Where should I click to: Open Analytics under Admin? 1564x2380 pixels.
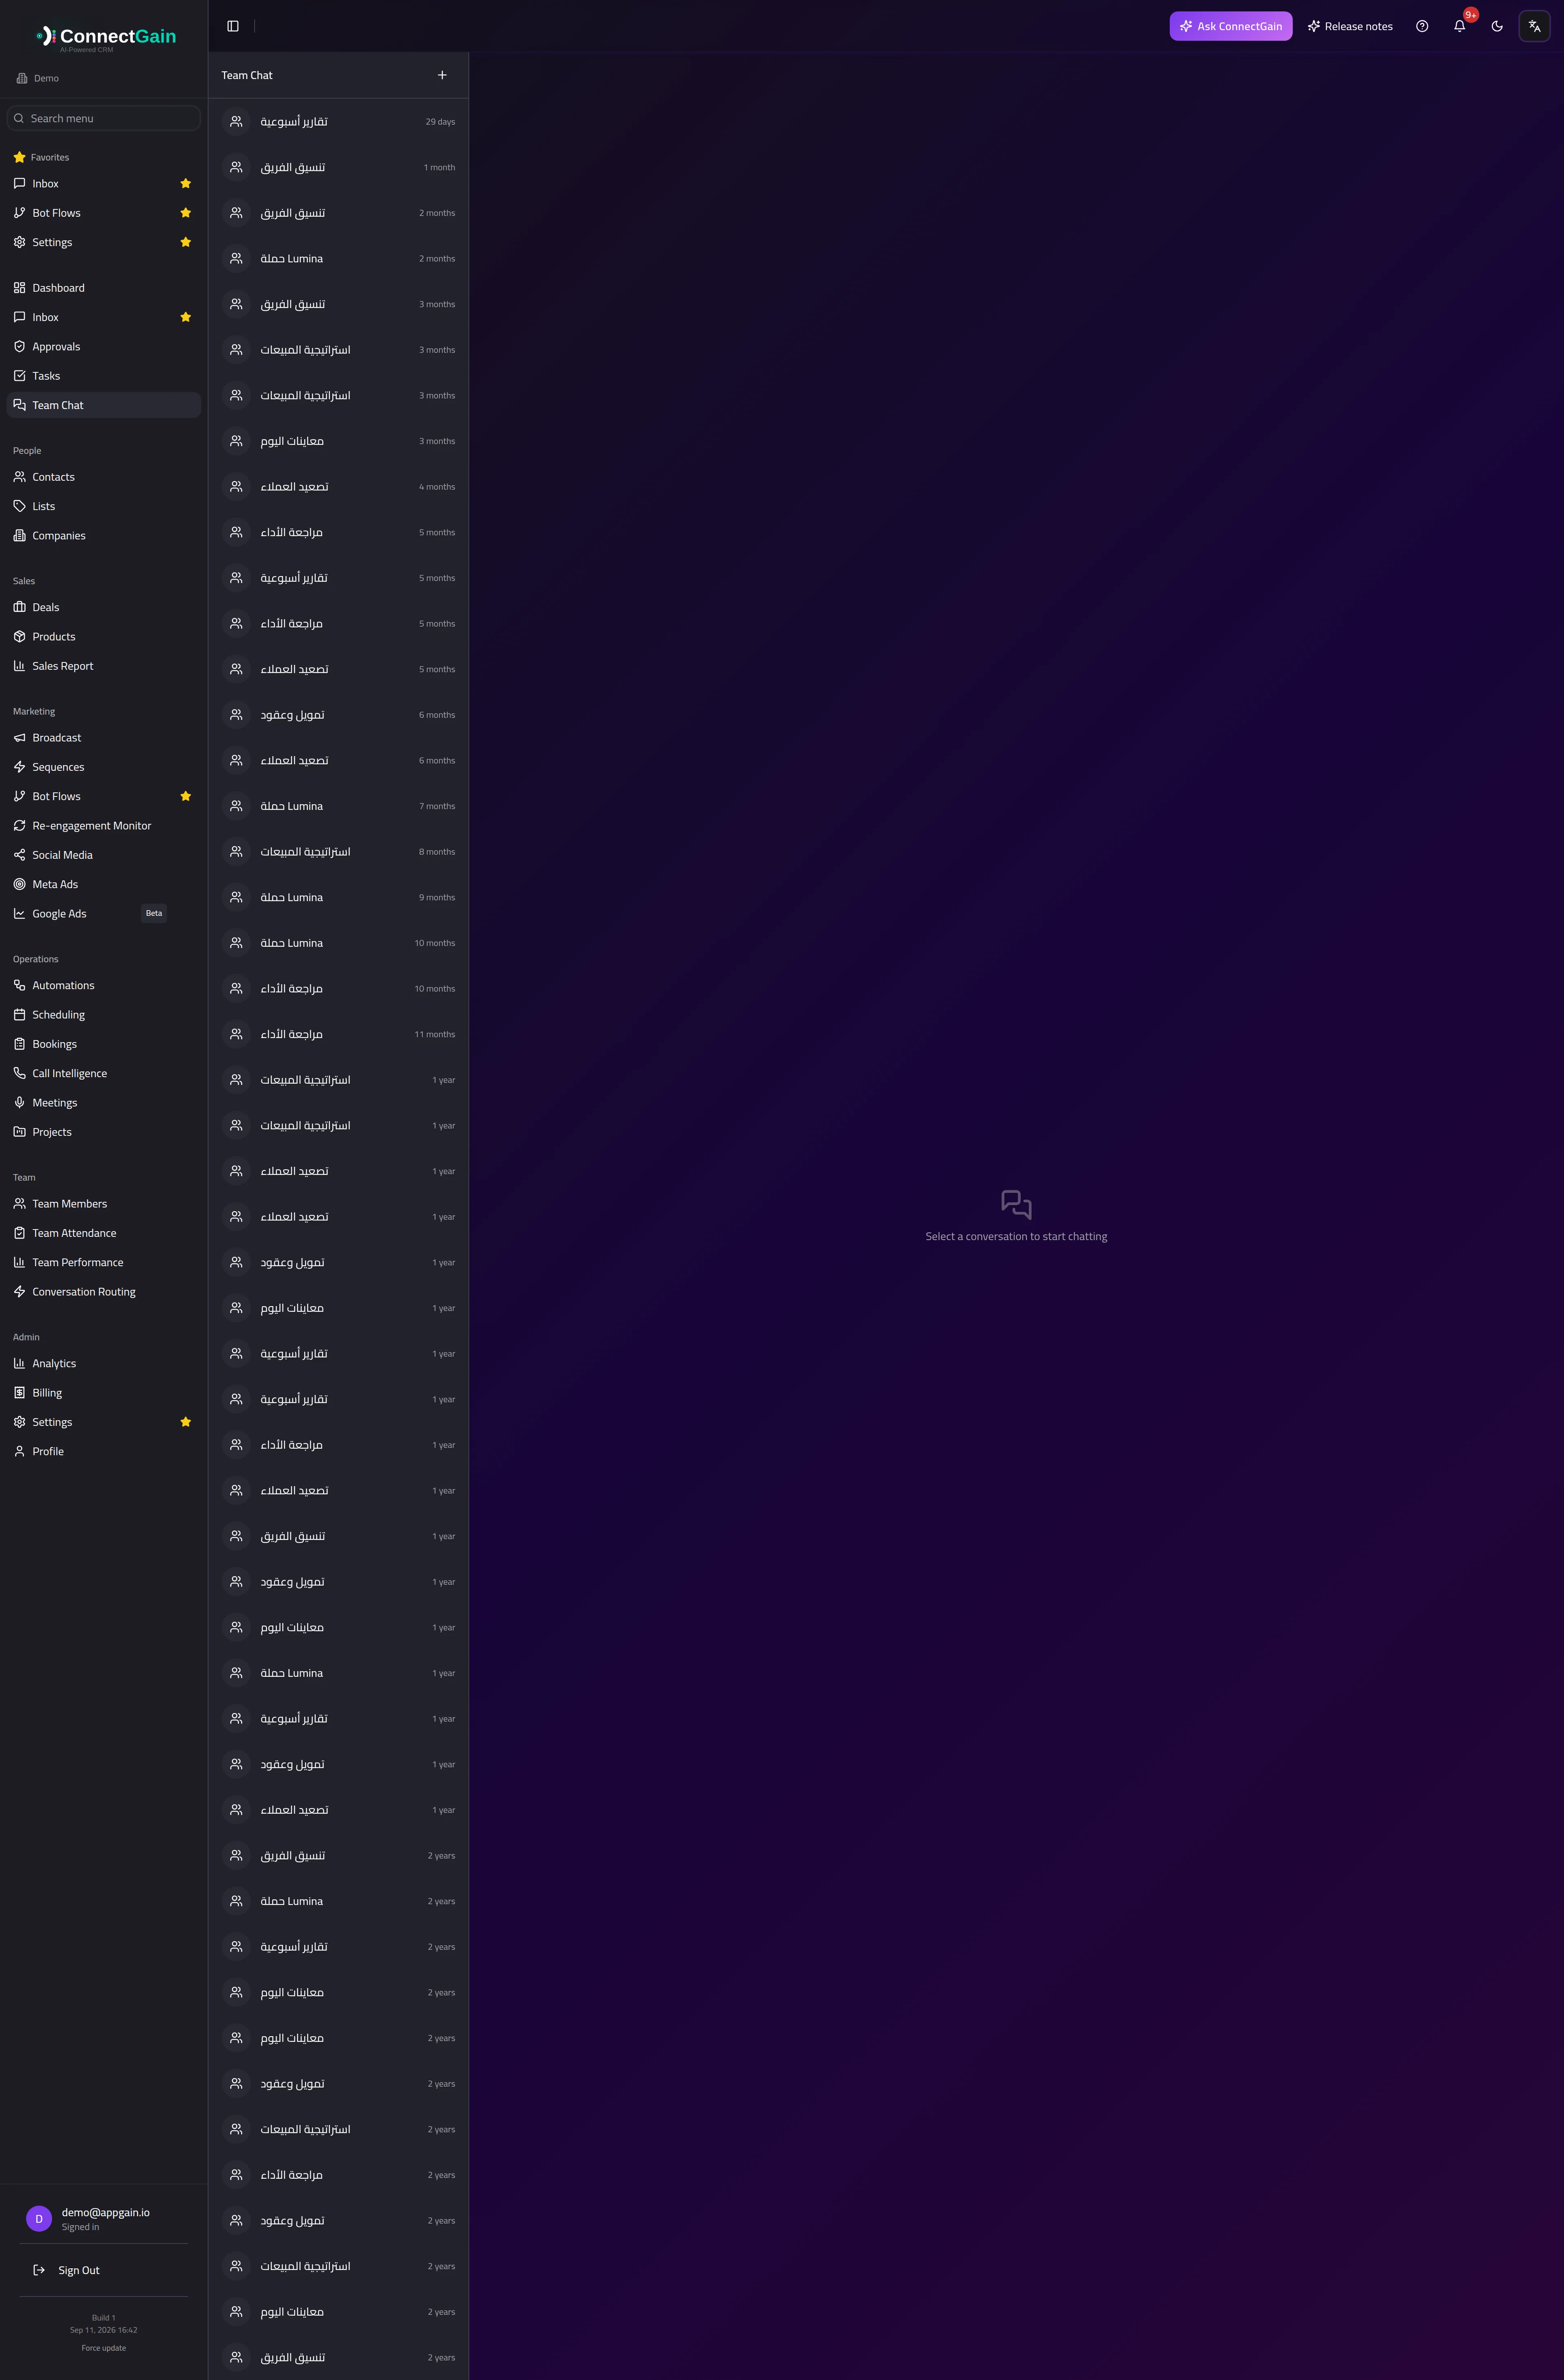coord(104,1363)
